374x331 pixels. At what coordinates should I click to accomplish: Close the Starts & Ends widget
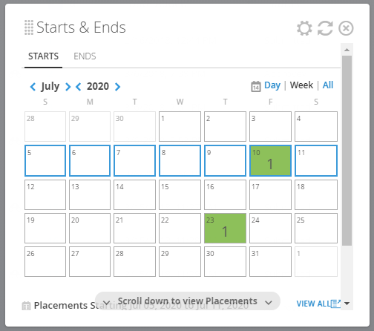346,28
